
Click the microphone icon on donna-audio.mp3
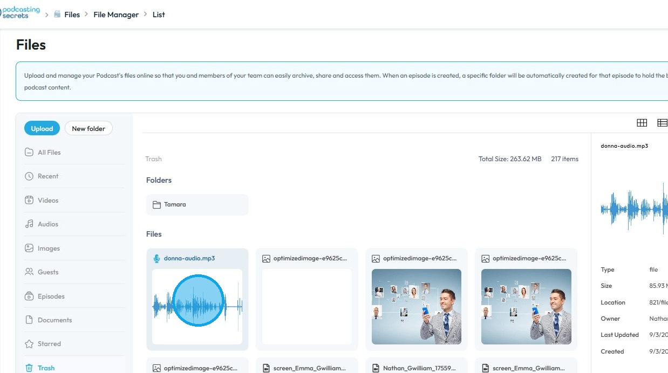coord(156,259)
